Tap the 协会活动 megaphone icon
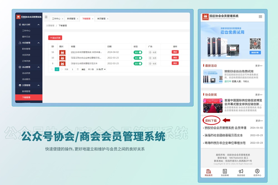The width and height of the screenshot is (278, 185). [x=241, y=171]
